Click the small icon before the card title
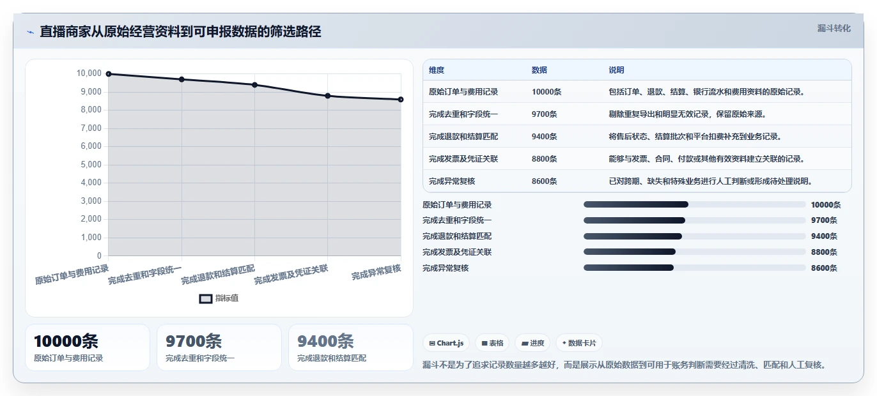 click(x=30, y=32)
